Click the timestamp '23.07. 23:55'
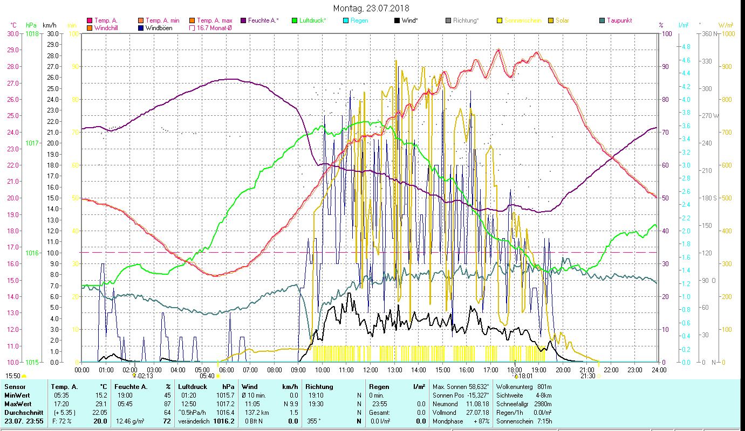Viewport: 745px width, 431px height. (25, 421)
